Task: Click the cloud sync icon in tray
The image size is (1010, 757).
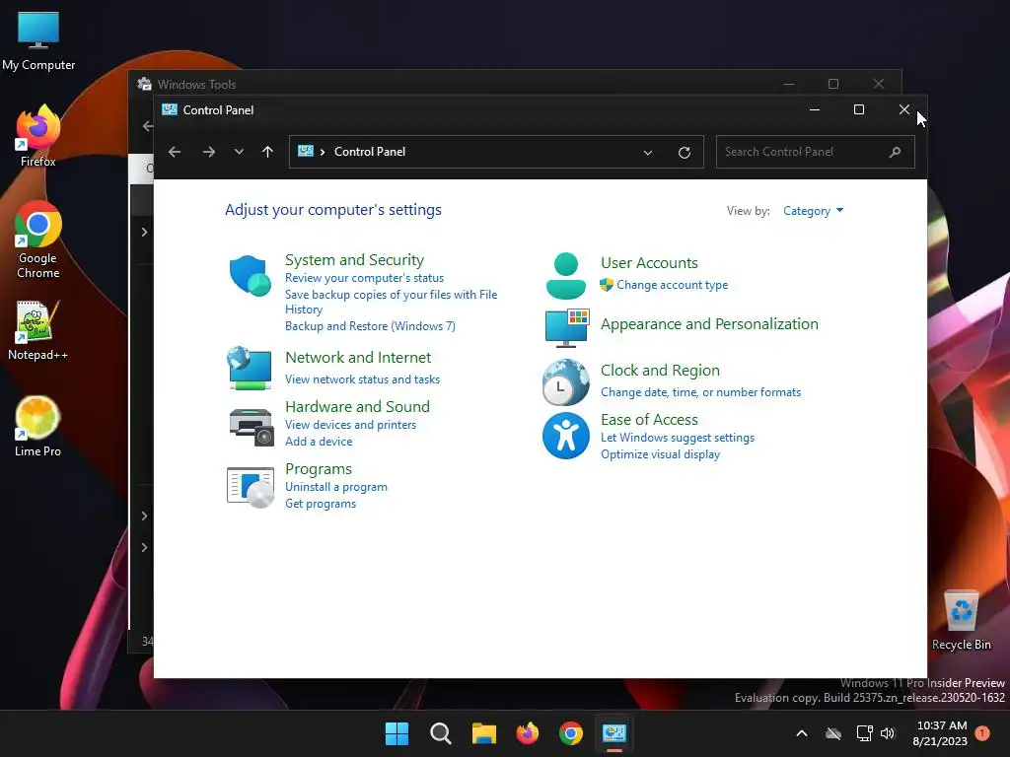Action: 833,733
